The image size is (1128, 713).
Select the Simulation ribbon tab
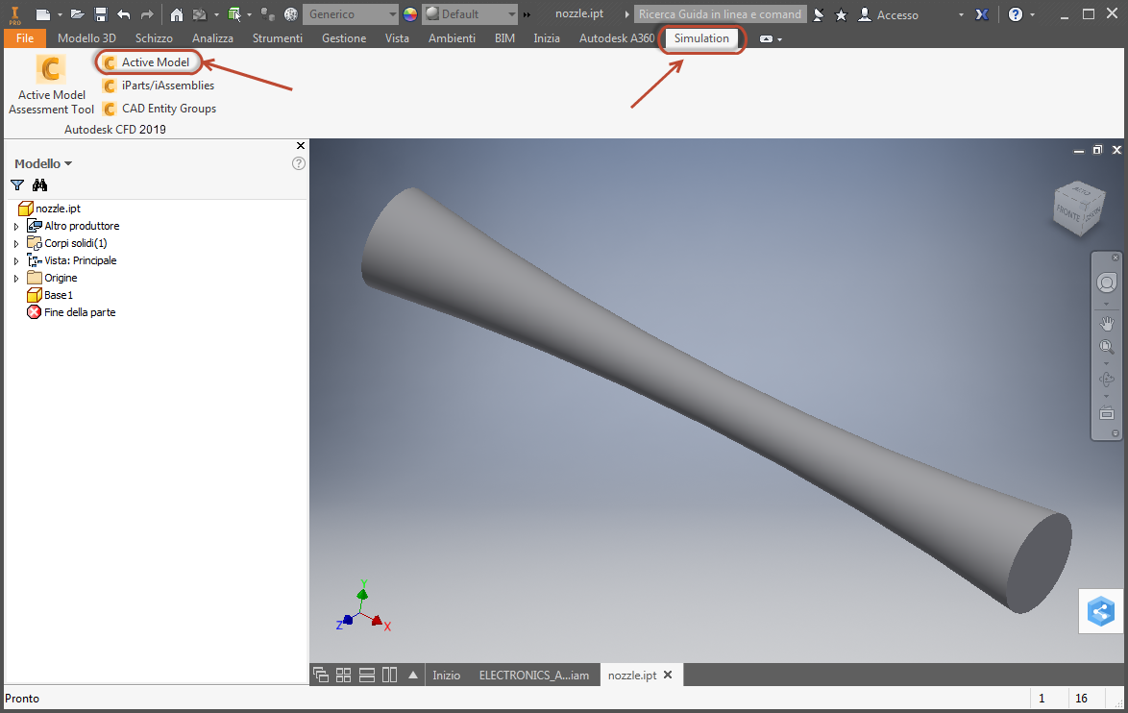point(701,38)
